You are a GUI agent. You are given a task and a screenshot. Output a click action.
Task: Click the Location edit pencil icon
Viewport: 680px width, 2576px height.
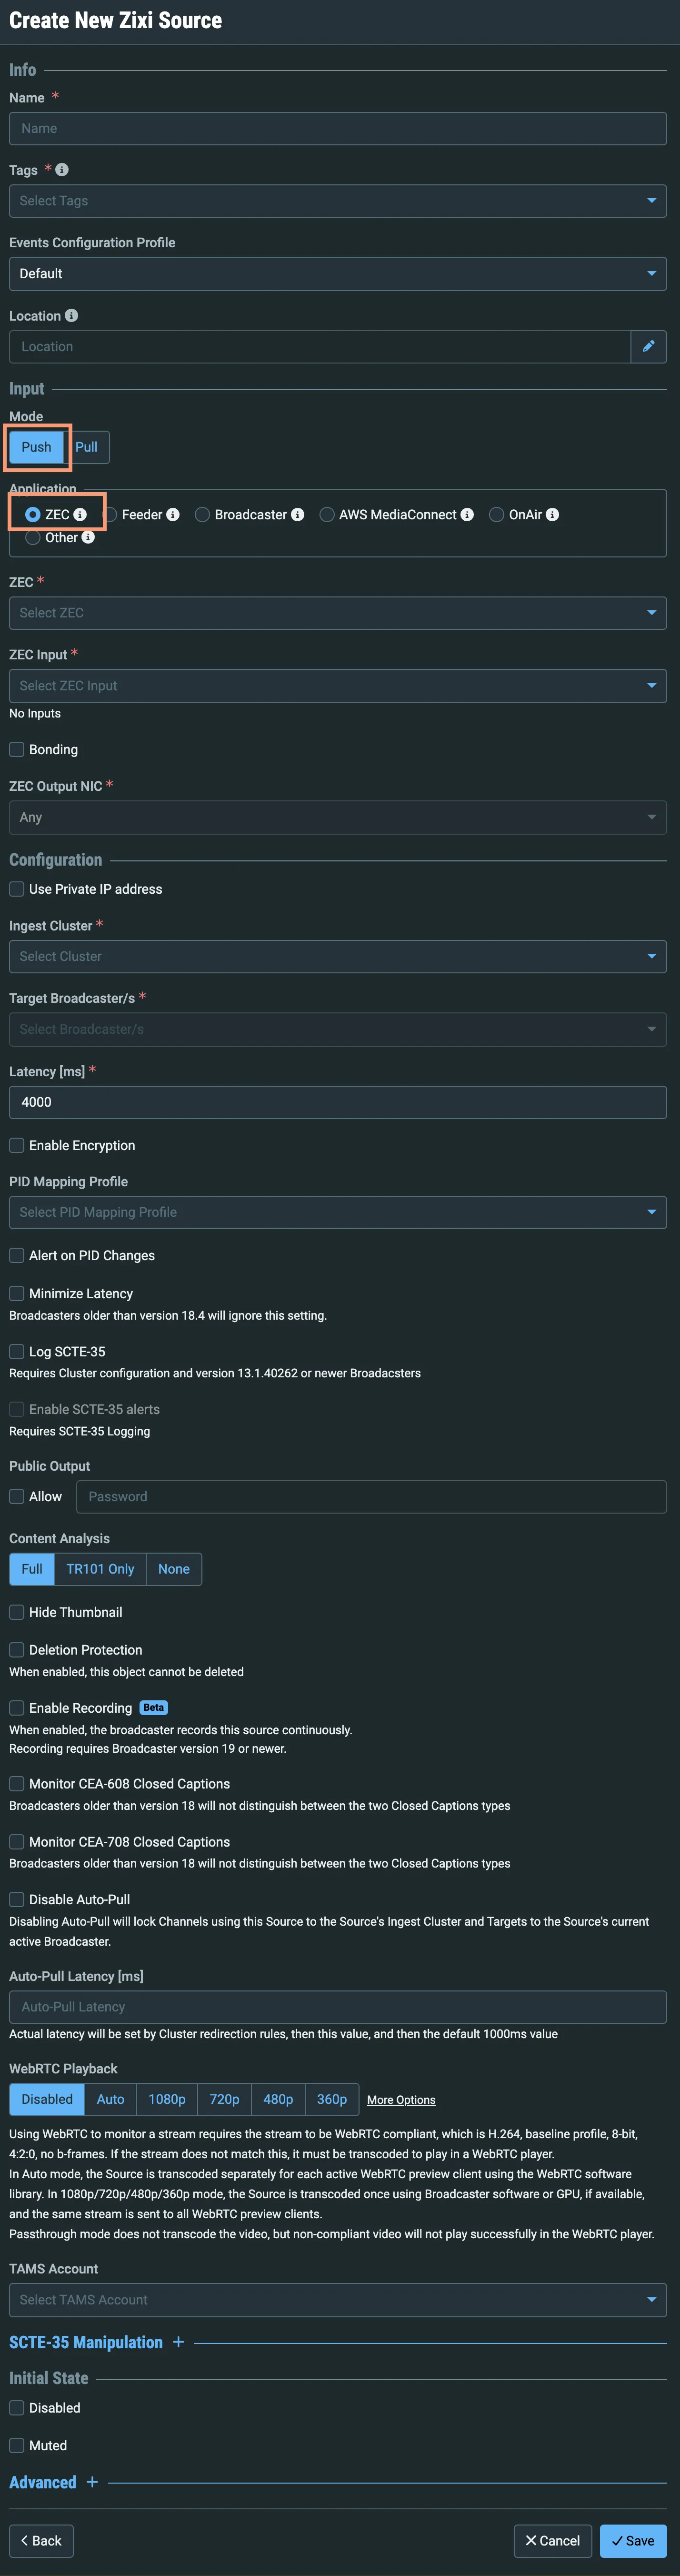click(649, 347)
